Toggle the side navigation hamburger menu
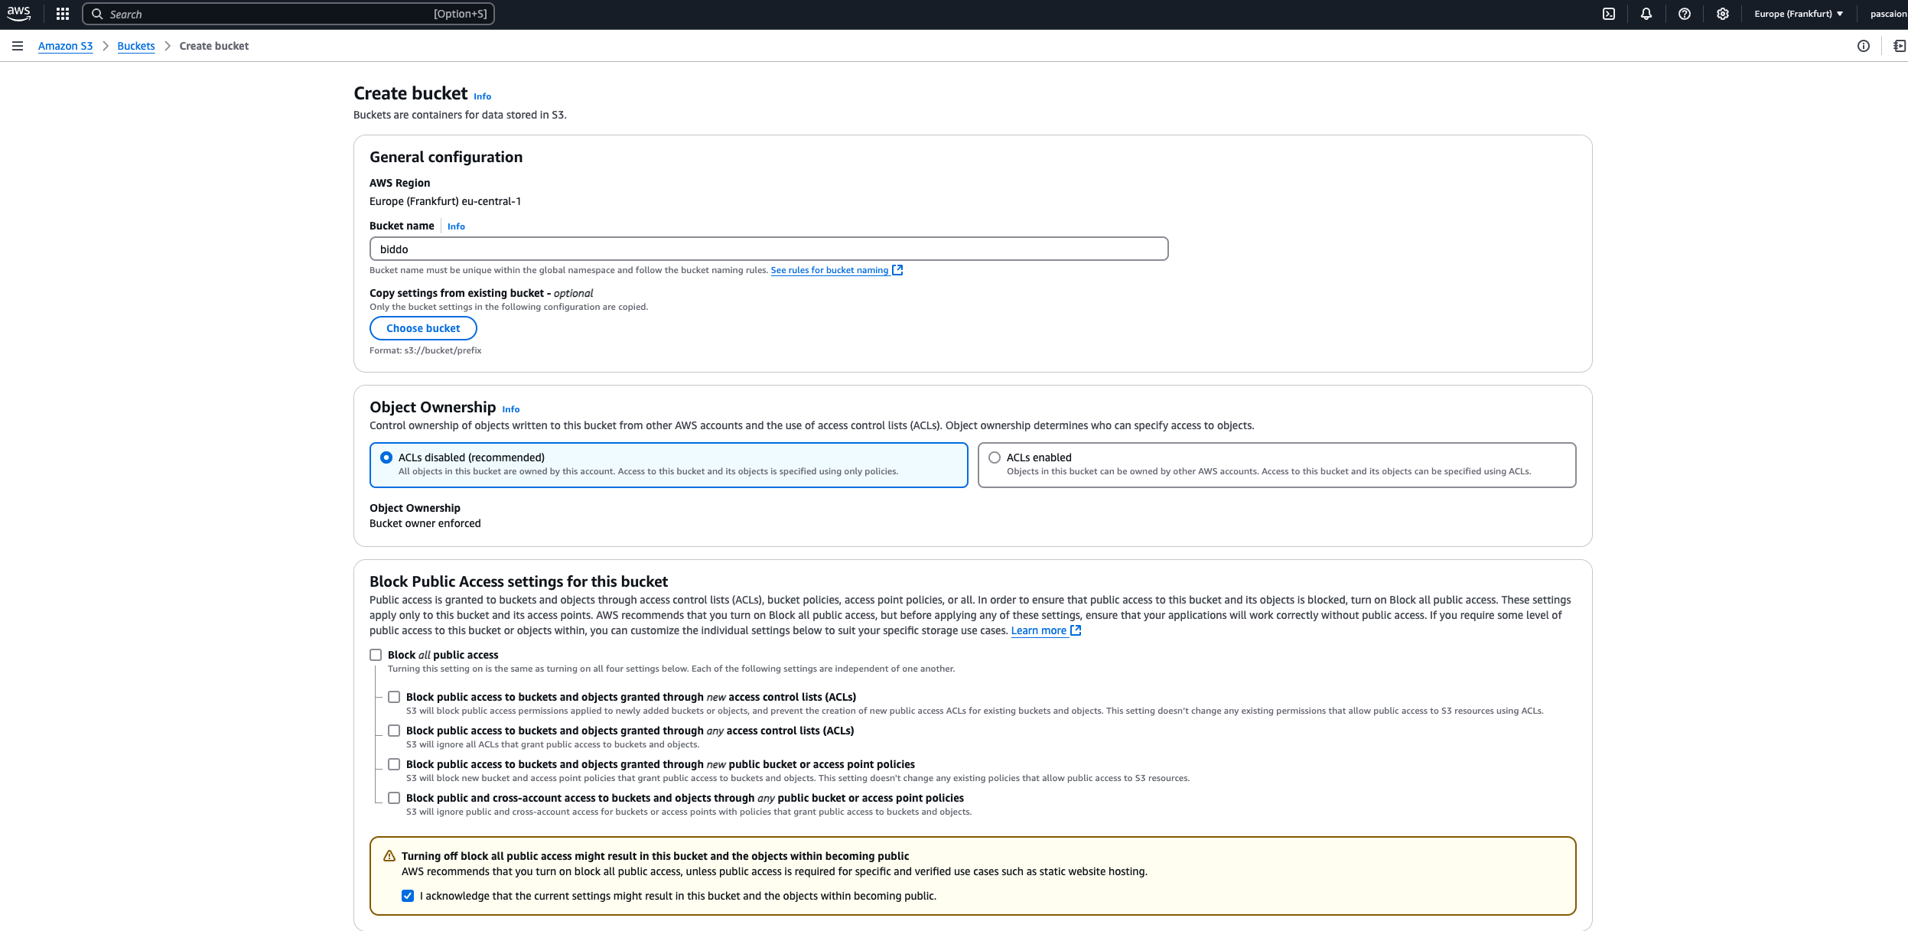1908x931 pixels. (x=18, y=46)
